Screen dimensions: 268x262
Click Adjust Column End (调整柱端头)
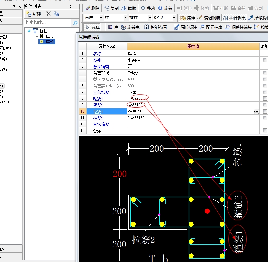pyautogui.click(x=239, y=27)
